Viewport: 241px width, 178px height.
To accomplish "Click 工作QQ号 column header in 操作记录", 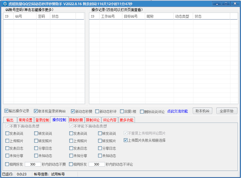I will click(x=111, y=16).
